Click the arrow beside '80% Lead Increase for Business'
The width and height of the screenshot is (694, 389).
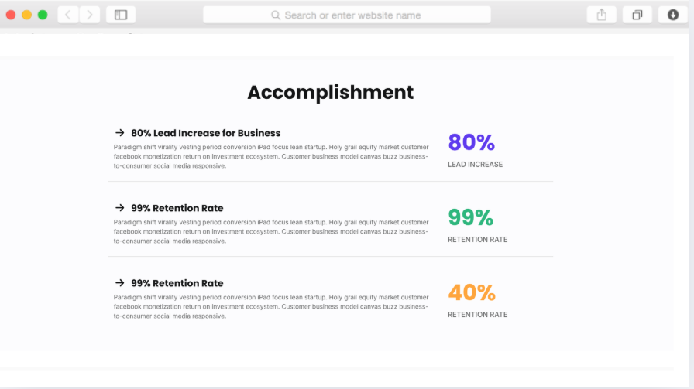(x=120, y=133)
